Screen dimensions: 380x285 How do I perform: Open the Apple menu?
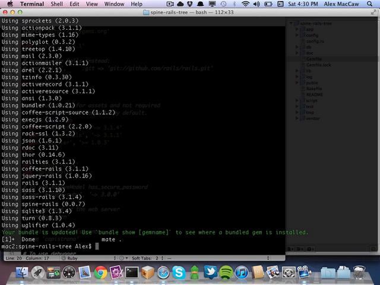pyautogui.click(x=10, y=4)
